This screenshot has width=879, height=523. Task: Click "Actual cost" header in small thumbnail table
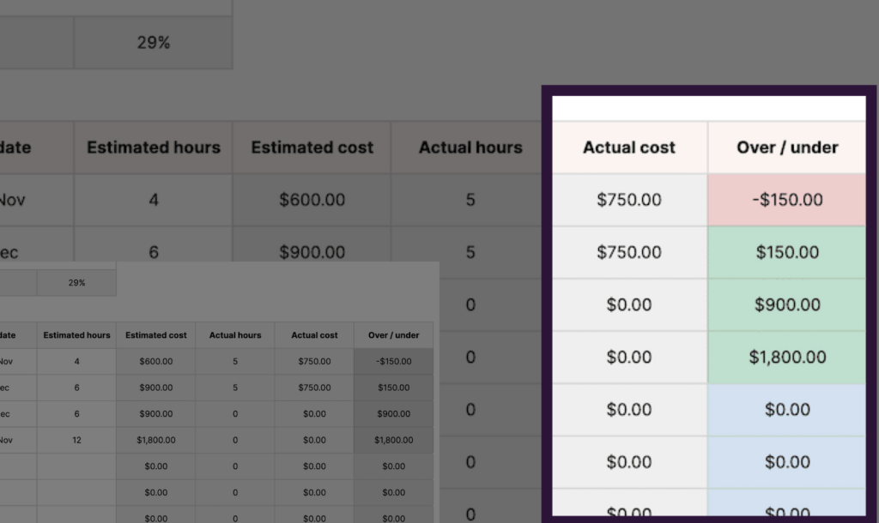click(x=314, y=335)
